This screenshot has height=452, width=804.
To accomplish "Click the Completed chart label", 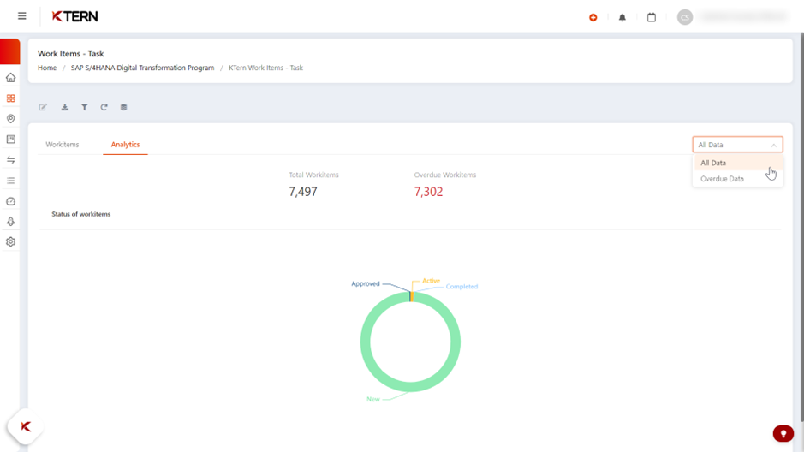I will [462, 287].
